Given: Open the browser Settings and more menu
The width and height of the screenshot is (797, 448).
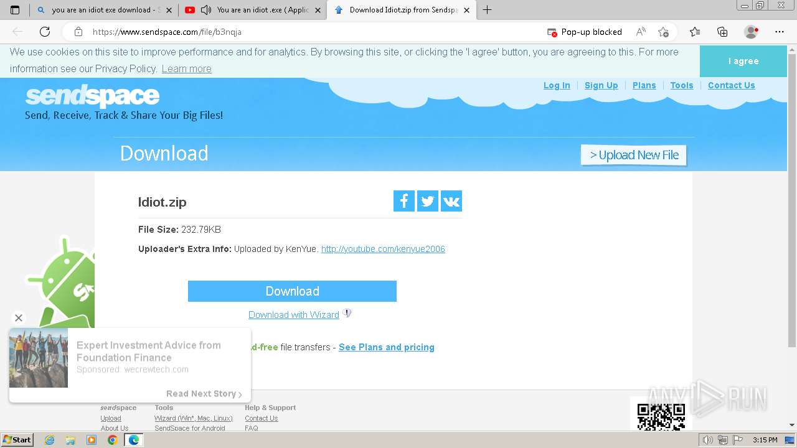Looking at the screenshot, I should 780,32.
